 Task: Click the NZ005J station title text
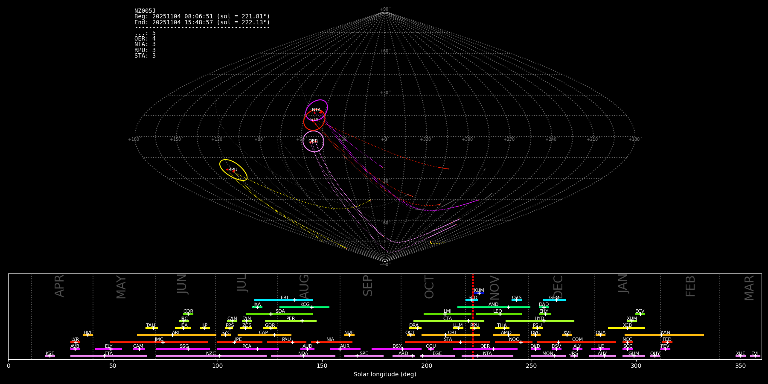pyautogui.click(x=145, y=11)
